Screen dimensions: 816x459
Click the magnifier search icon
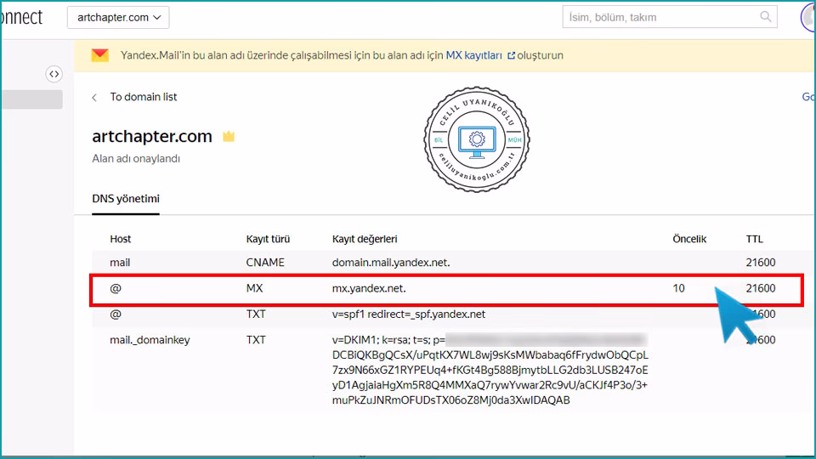pos(766,17)
